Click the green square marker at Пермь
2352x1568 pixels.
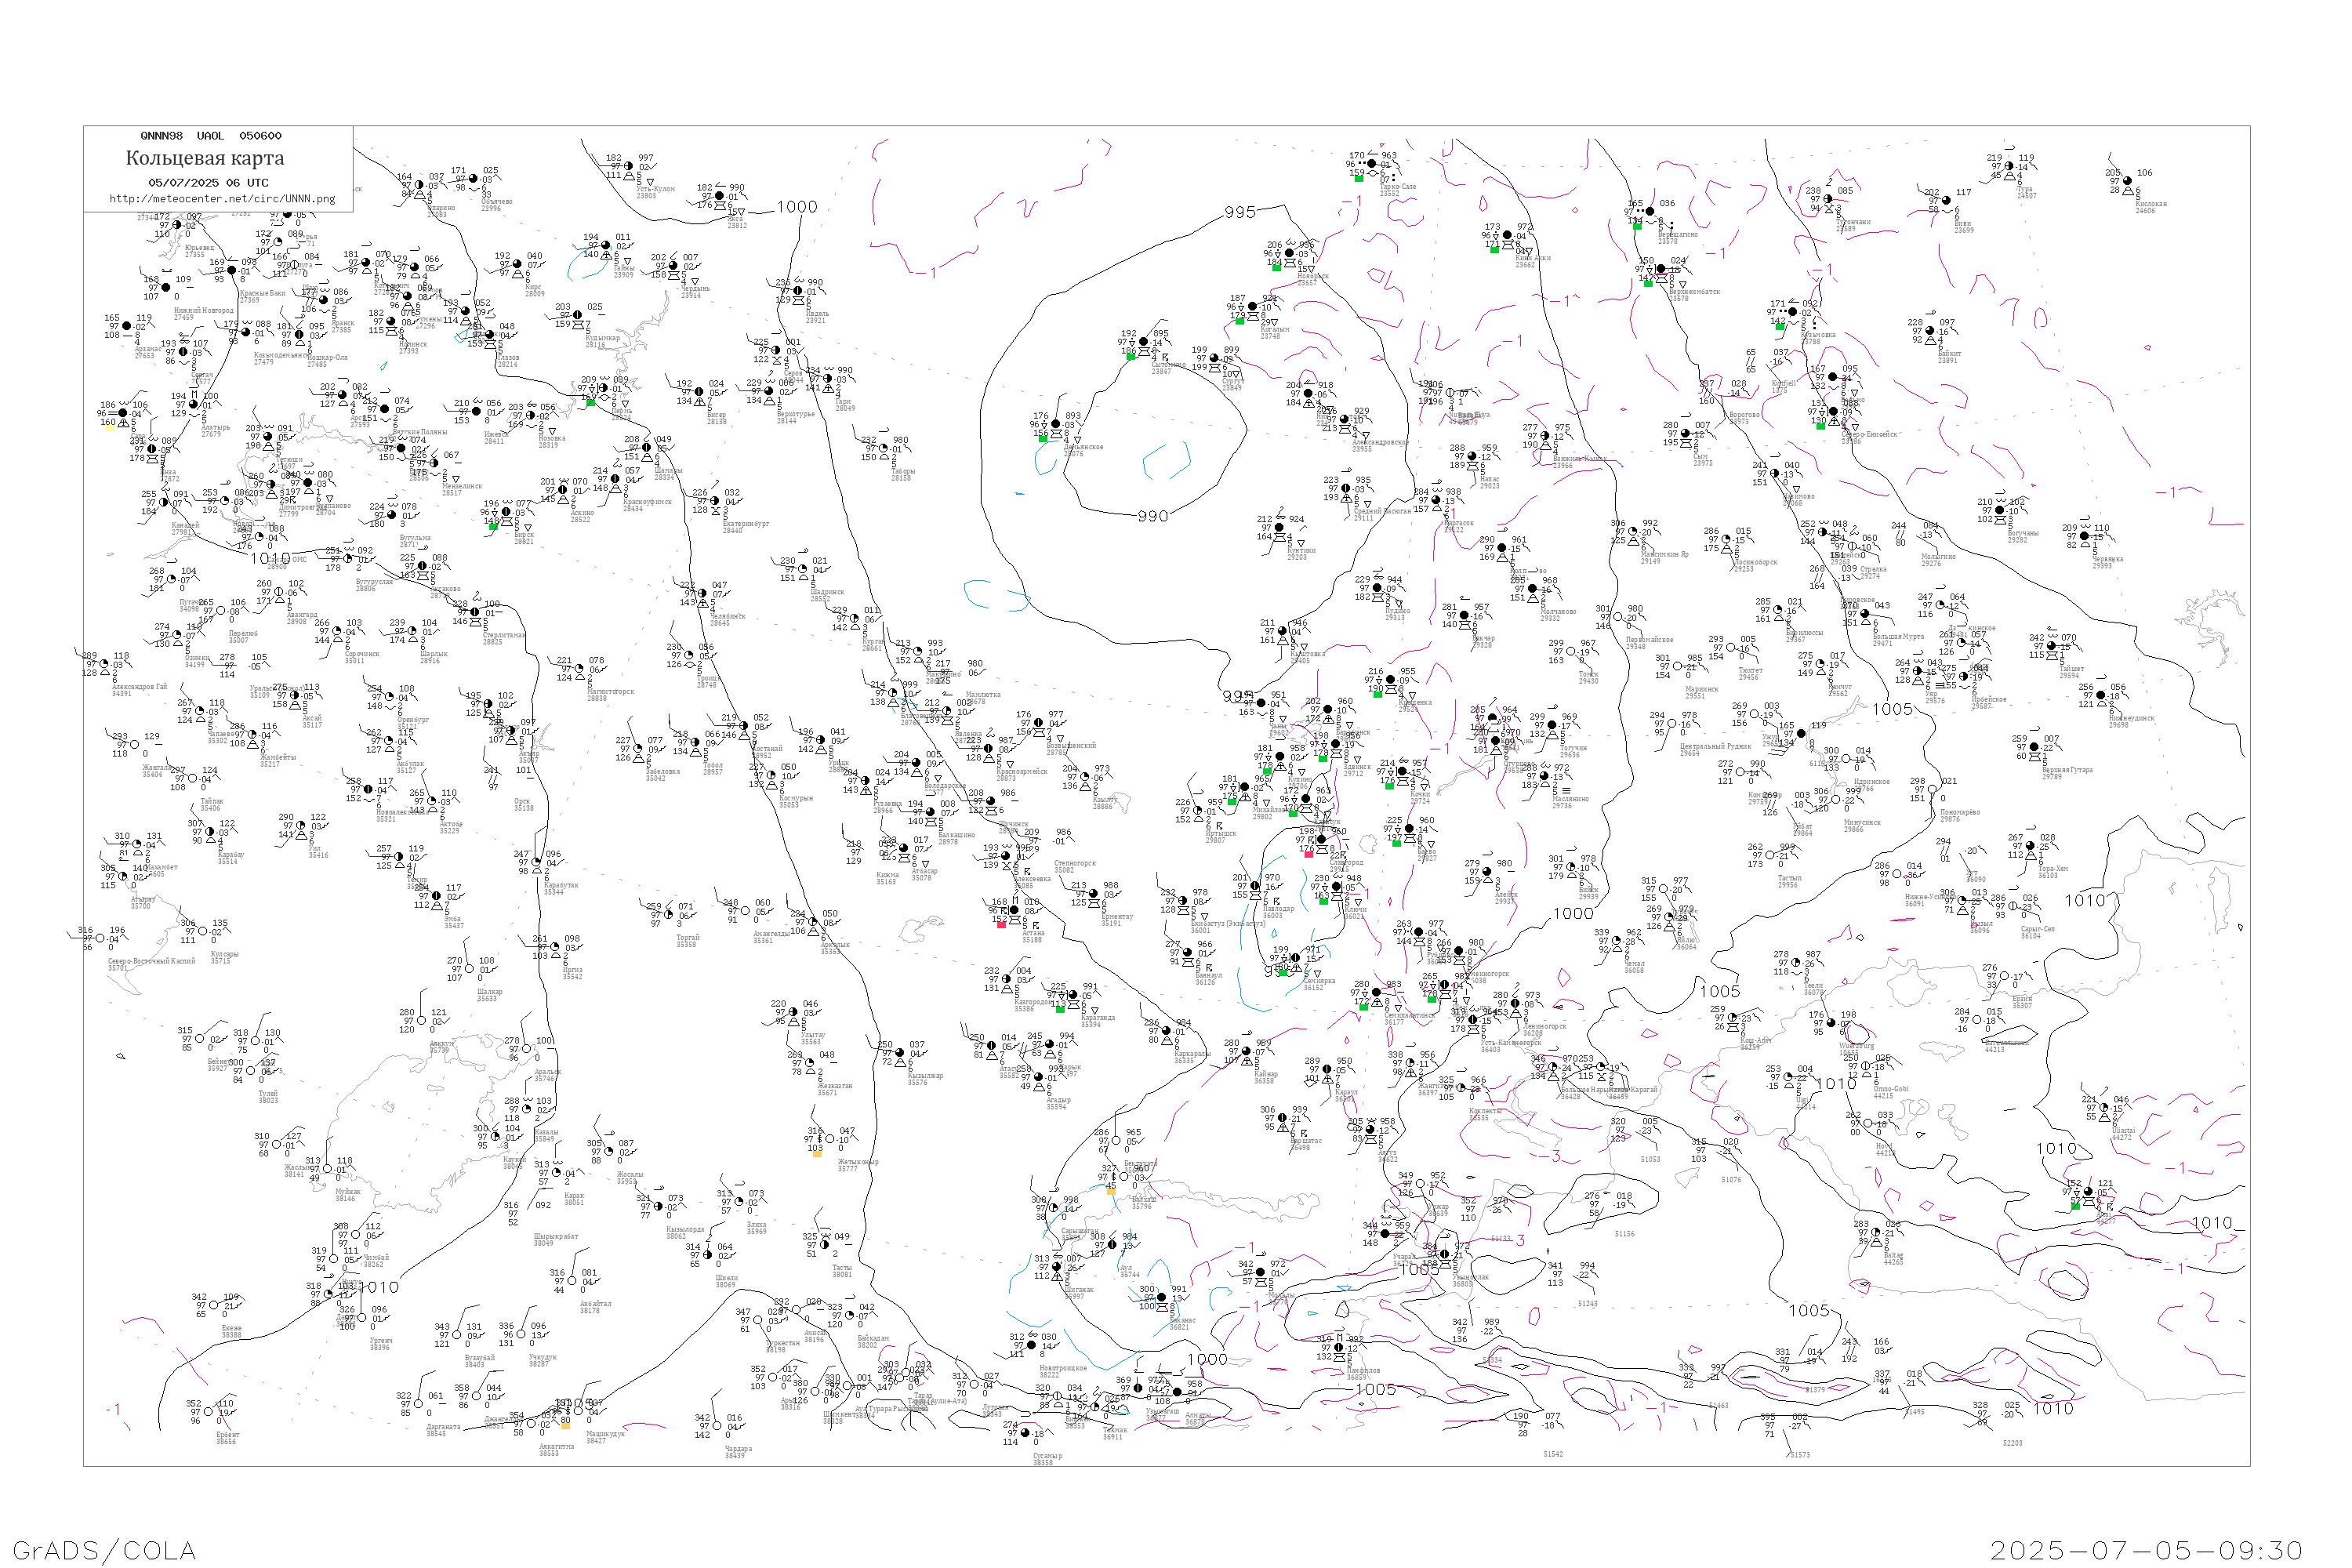coord(591,402)
